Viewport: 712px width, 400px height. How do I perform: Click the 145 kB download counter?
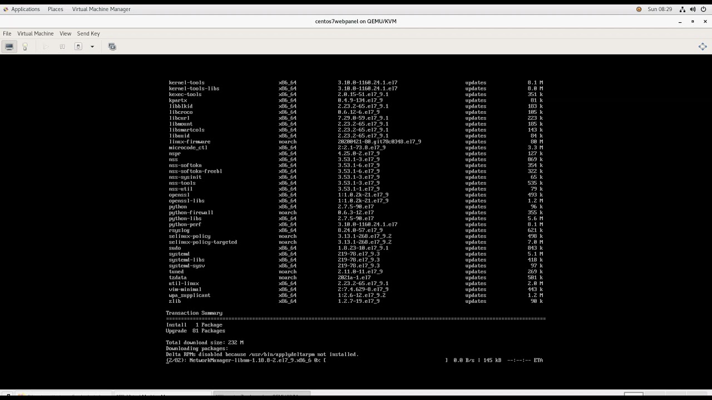492,361
